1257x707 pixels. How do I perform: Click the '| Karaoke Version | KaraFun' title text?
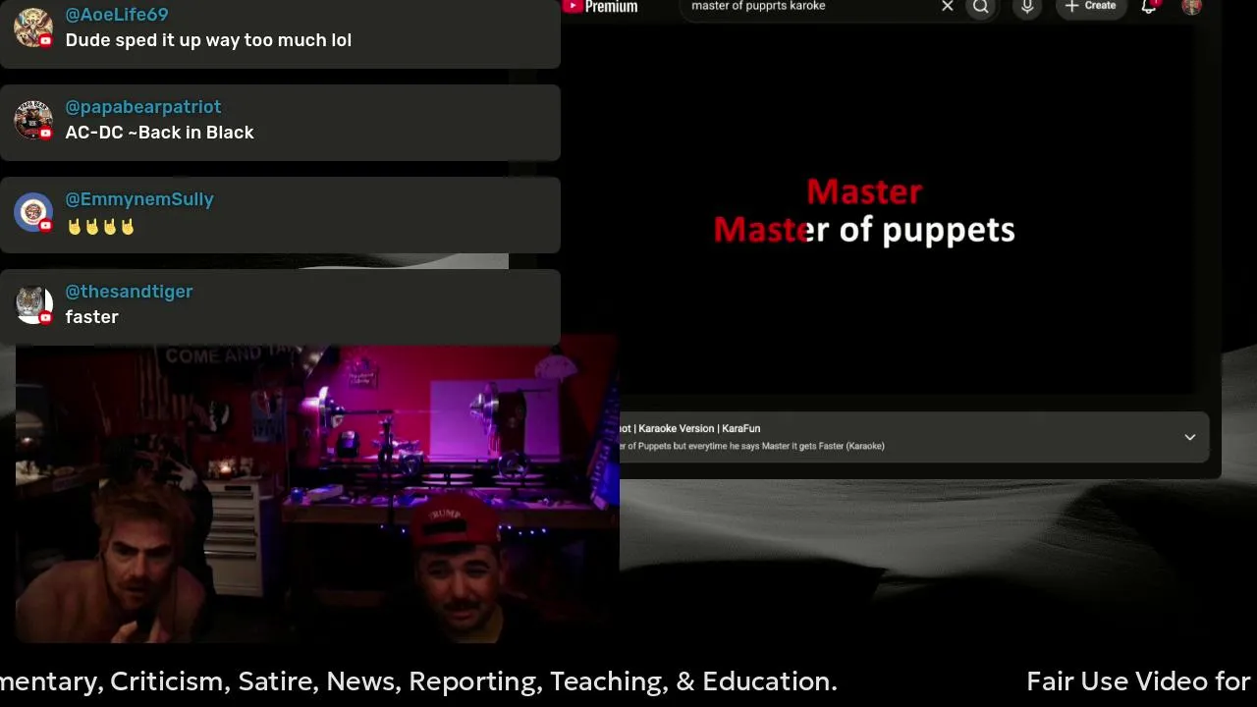(696, 428)
